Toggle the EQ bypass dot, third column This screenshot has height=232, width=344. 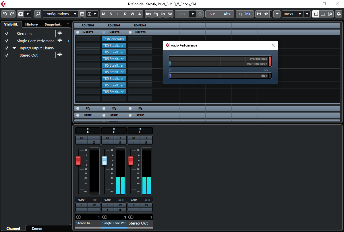coord(130,108)
